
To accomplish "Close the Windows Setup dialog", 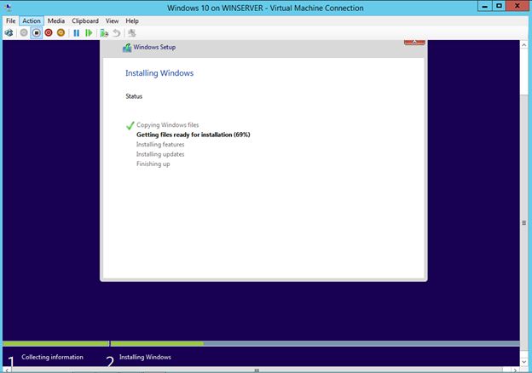I will pyautogui.click(x=414, y=42).
